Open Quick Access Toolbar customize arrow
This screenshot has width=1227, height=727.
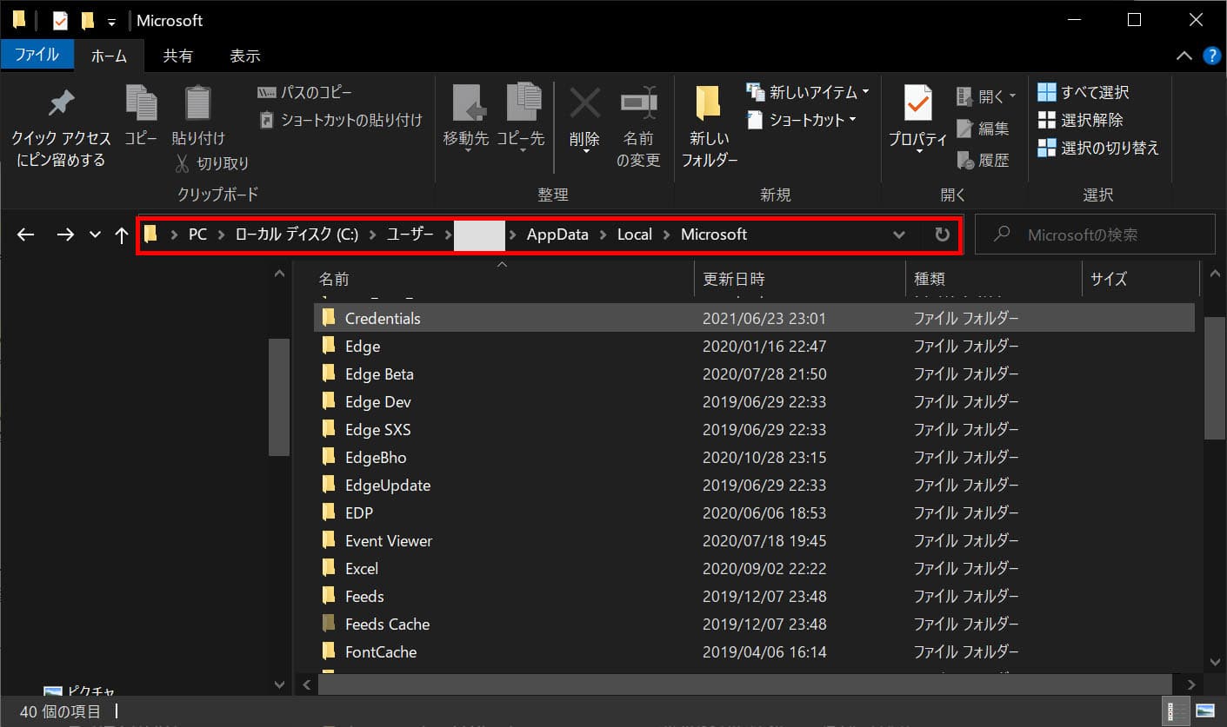coord(111,22)
